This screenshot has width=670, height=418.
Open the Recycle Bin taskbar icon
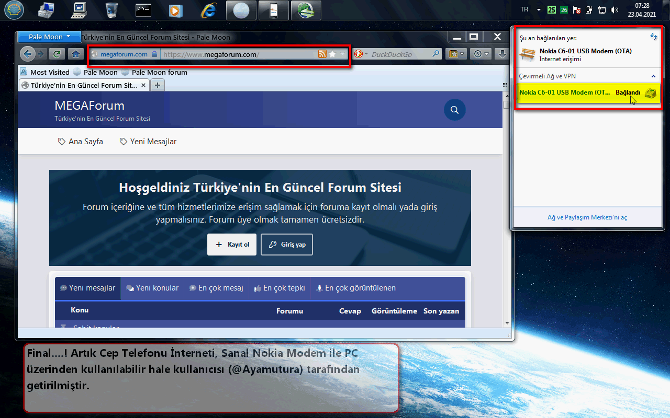coord(111,10)
